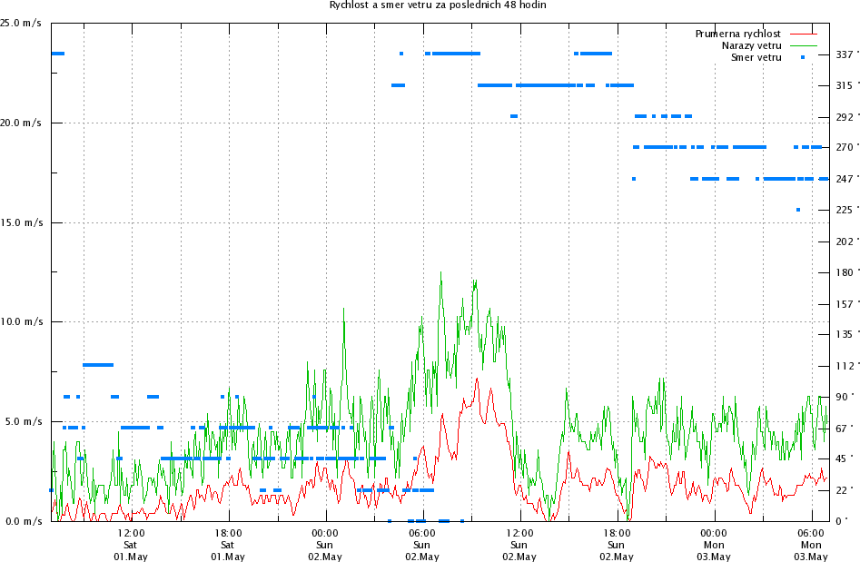This screenshot has height=562, width=860.
Task: Select the 00:00 Mon 03.May time label
Action: pos(713,544)
